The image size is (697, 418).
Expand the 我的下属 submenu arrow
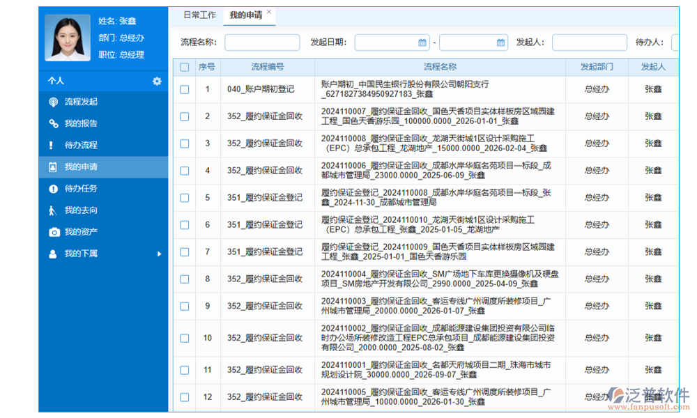[x=159, y=254]
